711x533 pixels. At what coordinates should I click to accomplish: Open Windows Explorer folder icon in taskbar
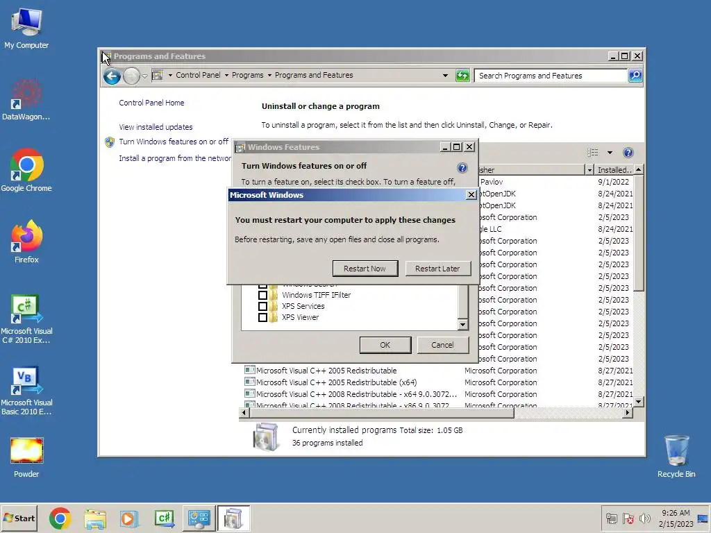[95, 518]
